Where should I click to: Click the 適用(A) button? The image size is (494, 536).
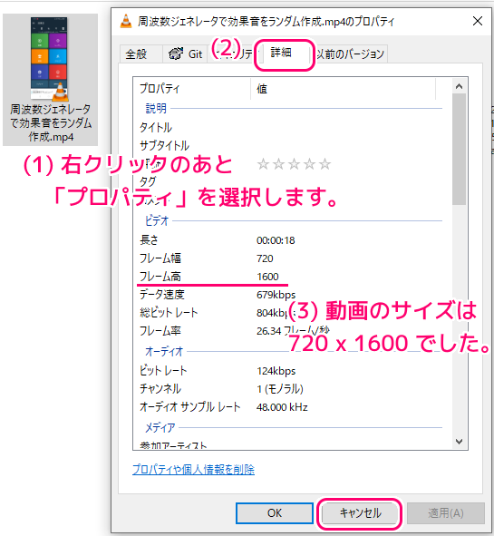pyautogui.click(x=446, y=513)
